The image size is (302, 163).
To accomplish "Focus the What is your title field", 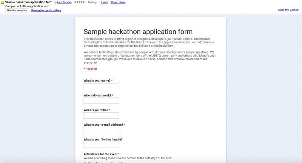I will coord(101,116).
